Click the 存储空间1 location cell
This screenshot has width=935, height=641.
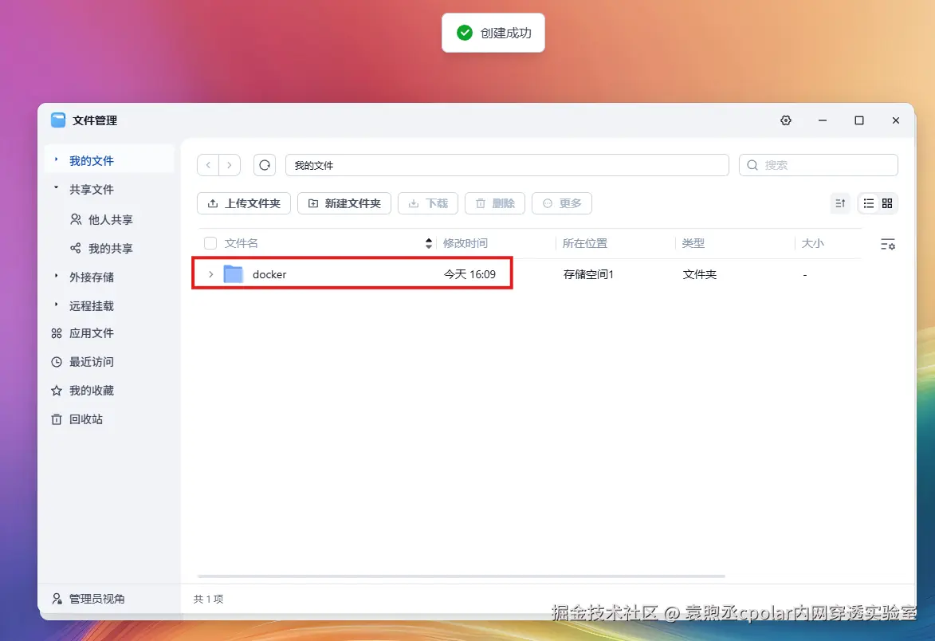[588, 274]
